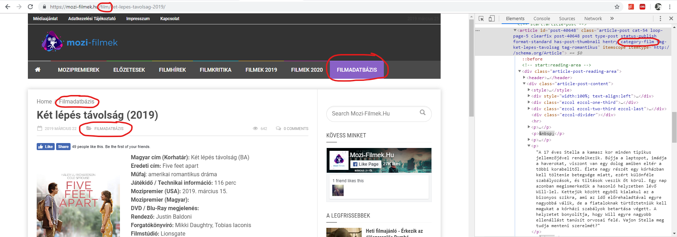Toggle the DevTools device toolbar

(492, 18)
